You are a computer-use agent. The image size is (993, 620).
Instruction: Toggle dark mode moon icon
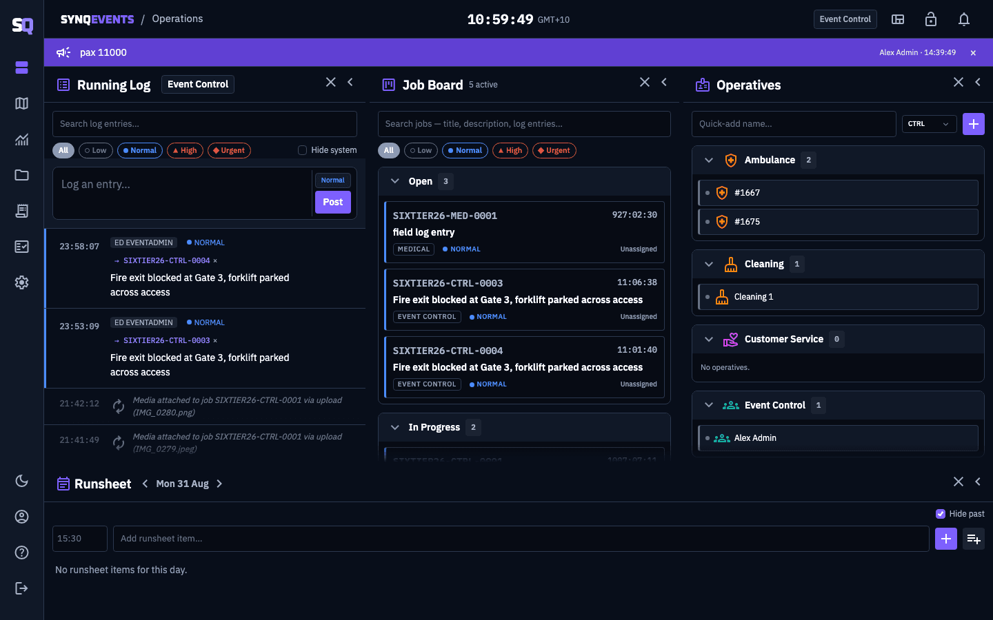tap(21, 481)
